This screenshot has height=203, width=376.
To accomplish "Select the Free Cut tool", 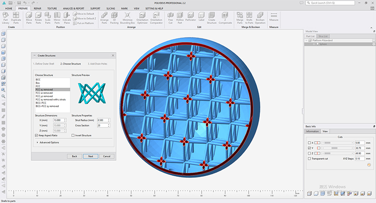I will pyautogui.click(x=171, y=18).
